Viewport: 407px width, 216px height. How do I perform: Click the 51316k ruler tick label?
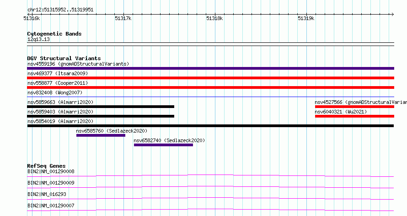[x=32, y=18]
